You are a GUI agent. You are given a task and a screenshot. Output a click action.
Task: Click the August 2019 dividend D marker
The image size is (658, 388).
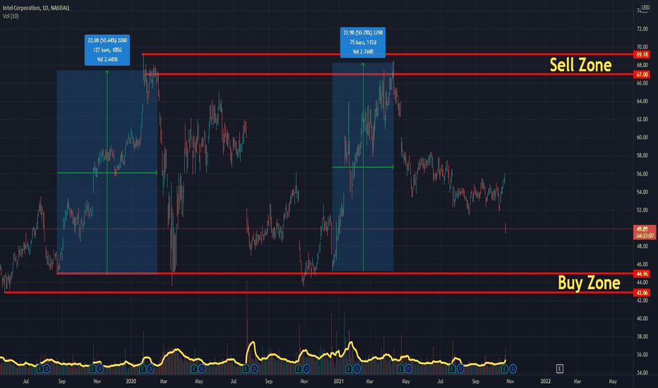(x=47, y=369)
